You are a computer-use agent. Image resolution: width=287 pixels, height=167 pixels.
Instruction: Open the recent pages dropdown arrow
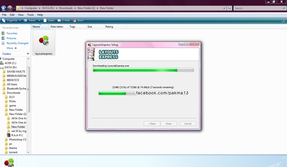14,8
